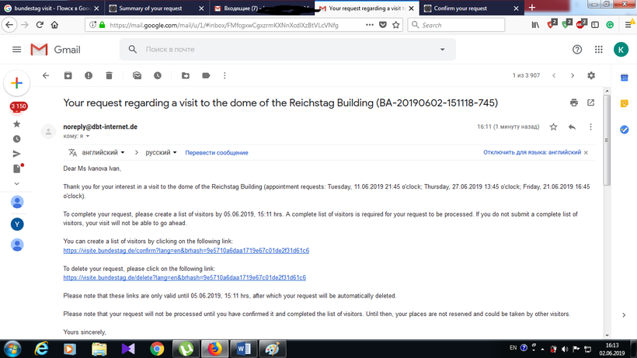Open Google Keep side panel
Viewport: 637px width, 358px height.
click(625, 103)
